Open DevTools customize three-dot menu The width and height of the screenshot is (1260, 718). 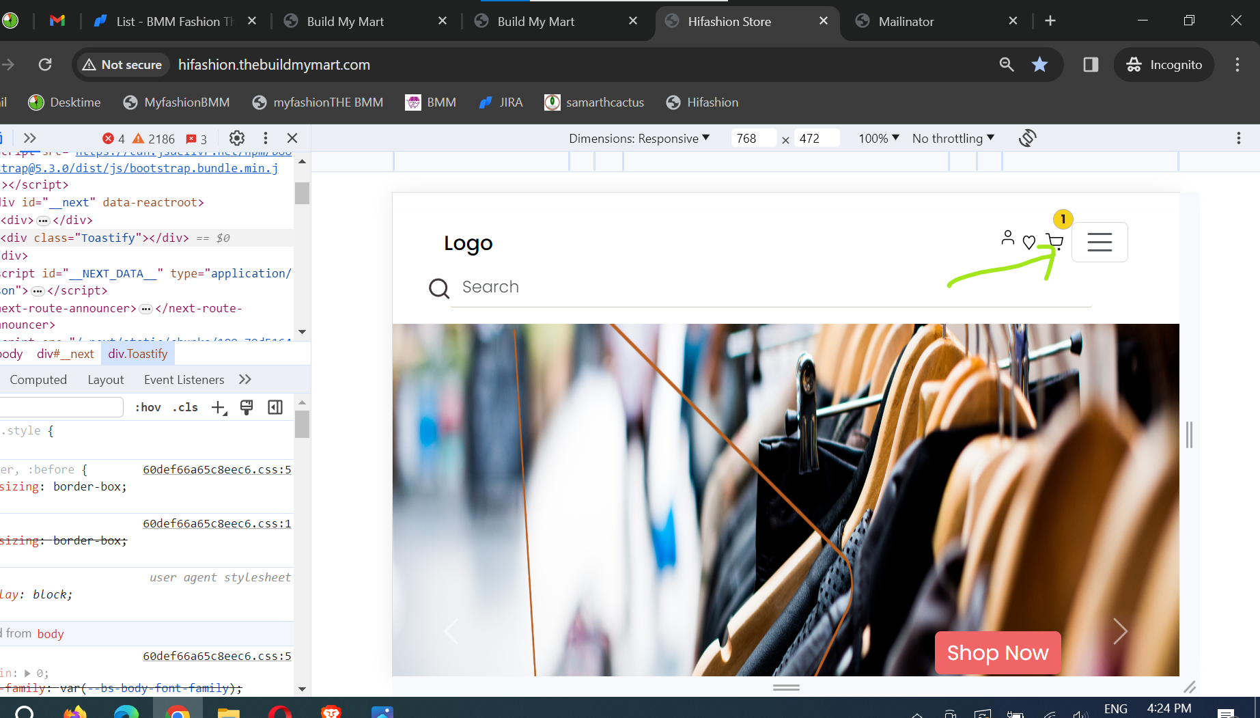tap(266, 138)
